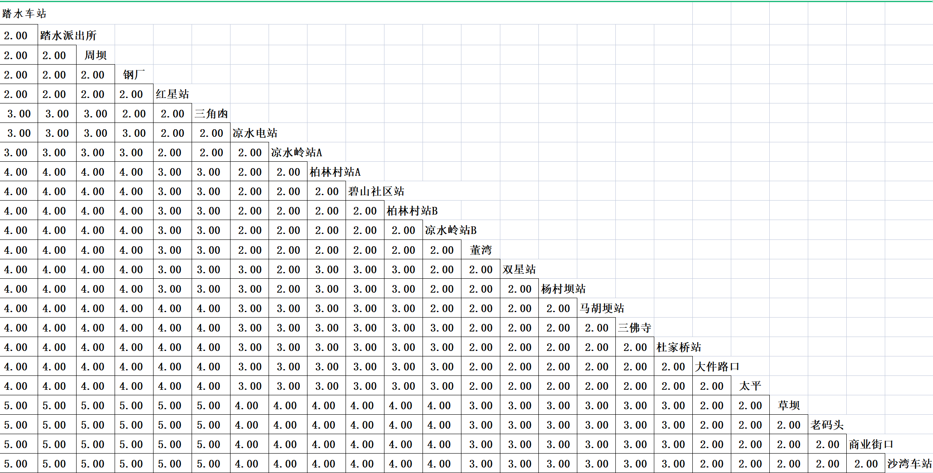
Task: Select the cell labeled 踏水车站
Action: (24, 14)
